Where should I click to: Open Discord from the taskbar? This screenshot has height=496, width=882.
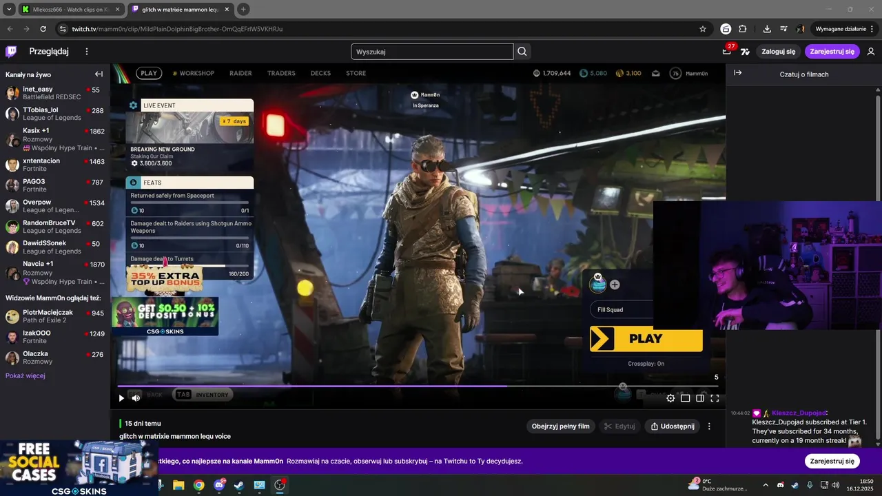click(x=219, y=485)
